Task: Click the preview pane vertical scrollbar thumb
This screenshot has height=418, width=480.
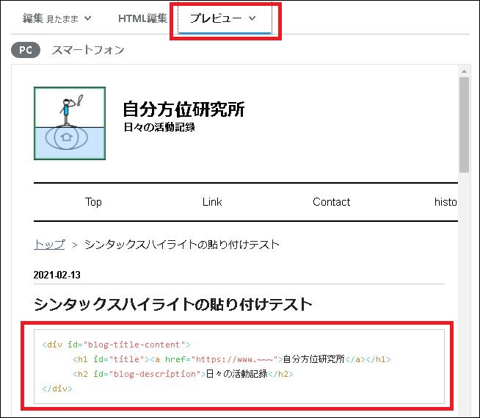Action: 464,125
